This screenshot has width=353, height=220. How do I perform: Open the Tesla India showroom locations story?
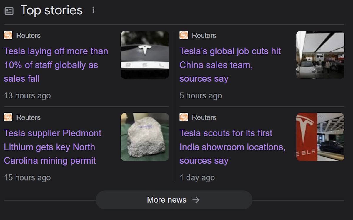pos(232,147)
